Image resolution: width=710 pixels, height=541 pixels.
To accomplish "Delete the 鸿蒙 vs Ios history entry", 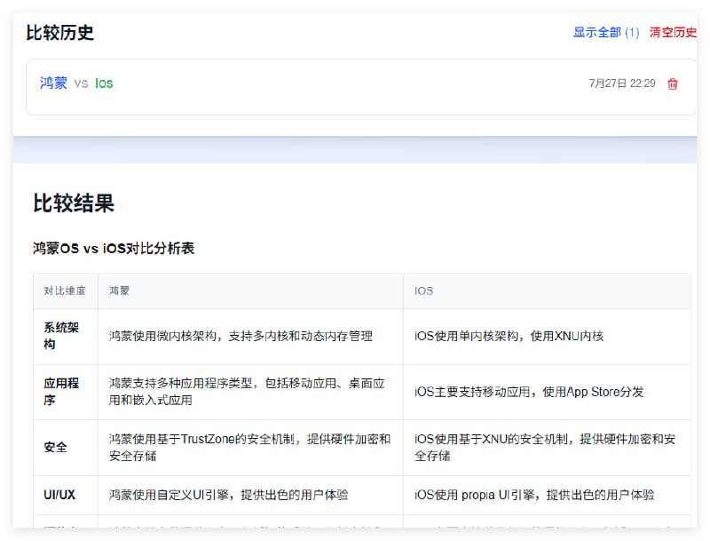I will (x=673, y=84).
